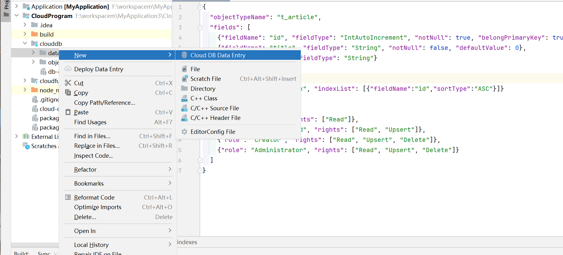Click "objectTypeName" key in editor
563x255 pixels.
tap(240, 17)
